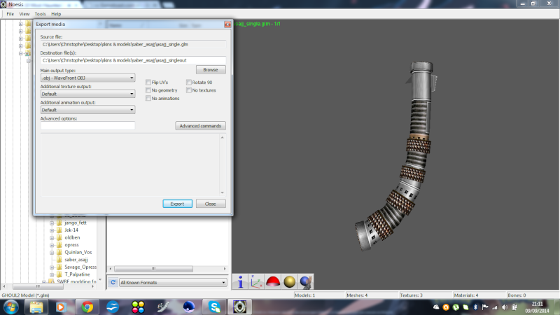Click the Close button in Export media
Image resolution: width=560 pixels, height=315 pixels.
tap(211, 204)
